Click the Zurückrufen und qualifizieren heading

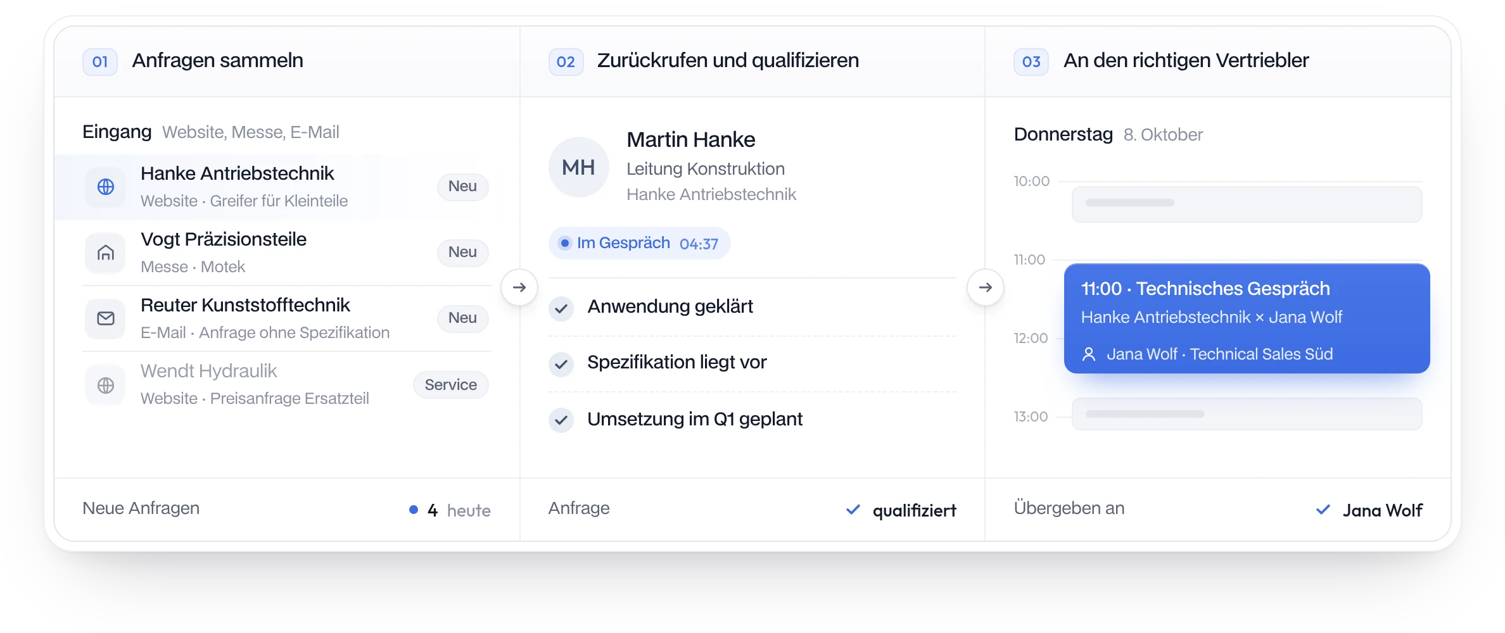point(728,61)
